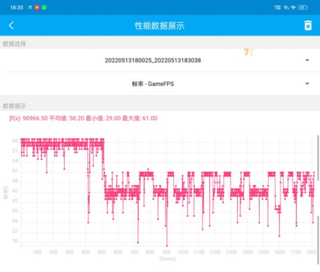Tap the Time(s) axis label

pyautogui.click(x=167, y=259)
